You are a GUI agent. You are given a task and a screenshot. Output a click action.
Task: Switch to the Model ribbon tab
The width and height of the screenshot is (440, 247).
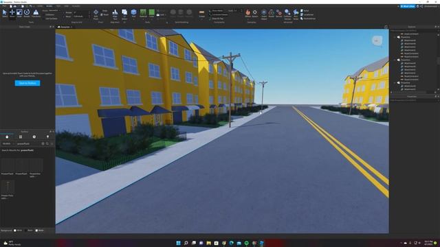[49, 6]
